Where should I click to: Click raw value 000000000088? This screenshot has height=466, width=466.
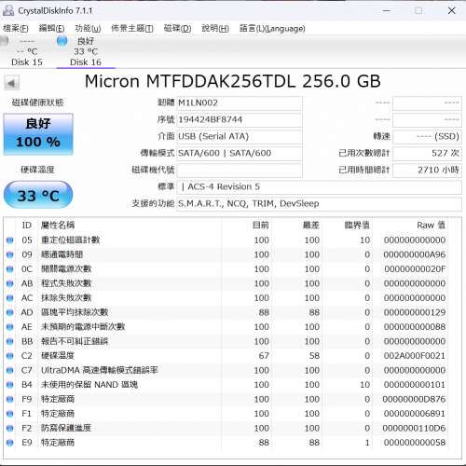click(415, 327)
